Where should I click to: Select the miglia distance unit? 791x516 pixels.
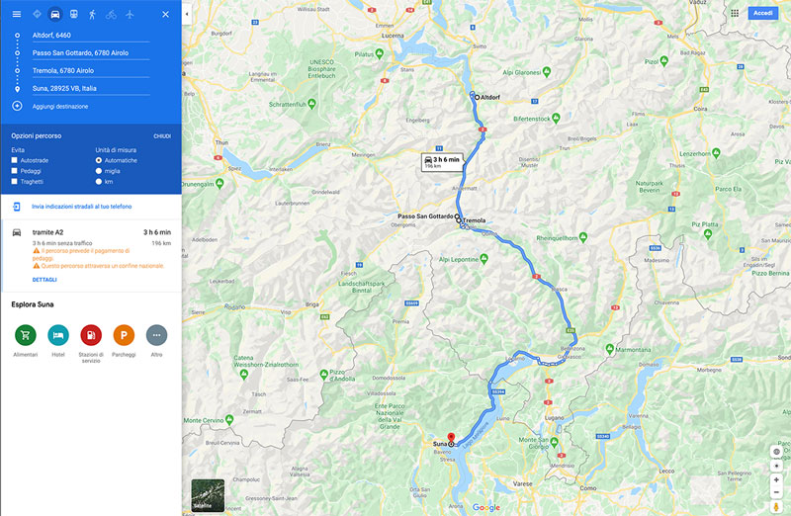tap(99, 171)
